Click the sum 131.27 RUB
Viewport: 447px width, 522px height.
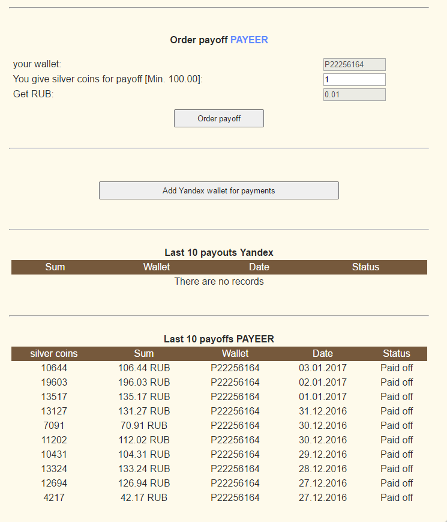coord(144,411)
